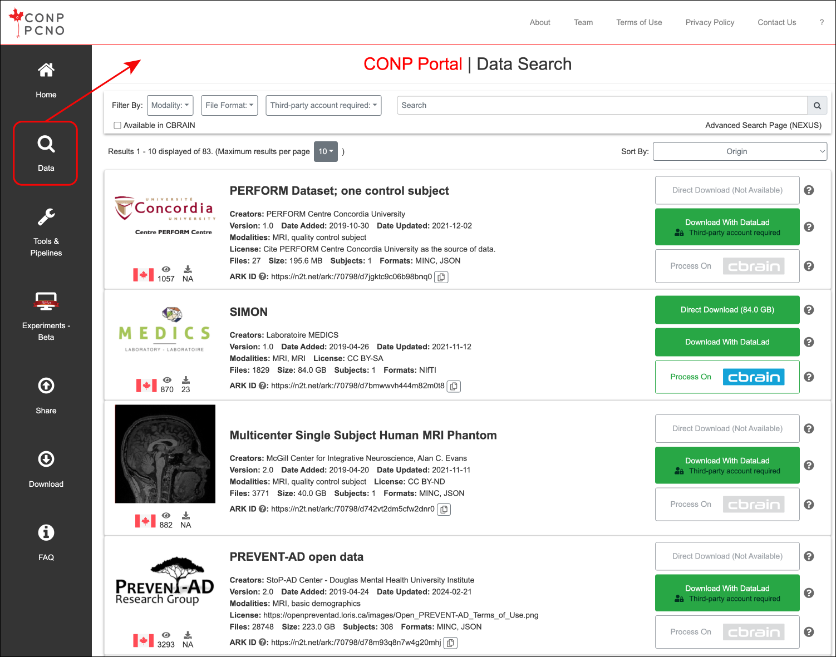Open the Data search sidebar icon

(x=46, y=144)
